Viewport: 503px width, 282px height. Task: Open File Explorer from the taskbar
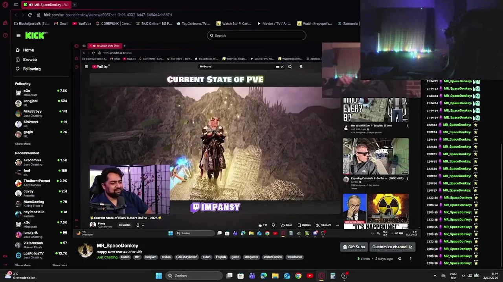(275, 276)
